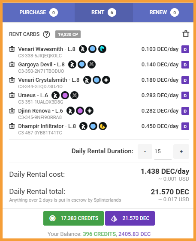Remove Dhampir Infiltrator from rent cart
This screenshot has height=241, width=196.
click(x=12, y=126)
